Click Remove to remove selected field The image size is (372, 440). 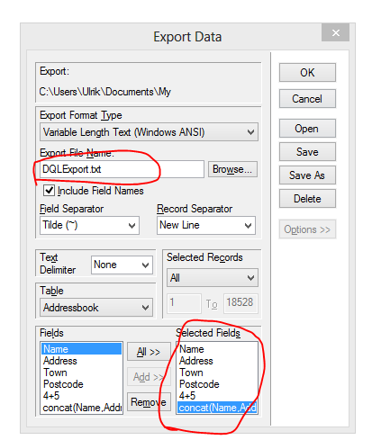[149, 402]
